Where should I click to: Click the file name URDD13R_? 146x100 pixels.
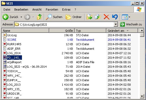click(14, 94)
